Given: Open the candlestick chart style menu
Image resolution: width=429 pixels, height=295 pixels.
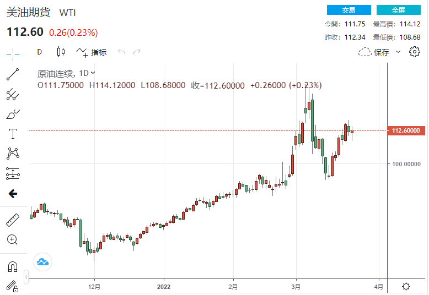Looking at the screenshot, I should point(61,52).
